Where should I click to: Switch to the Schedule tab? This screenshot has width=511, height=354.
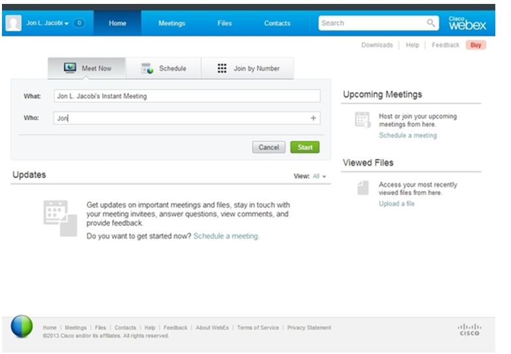pos(164,68)
